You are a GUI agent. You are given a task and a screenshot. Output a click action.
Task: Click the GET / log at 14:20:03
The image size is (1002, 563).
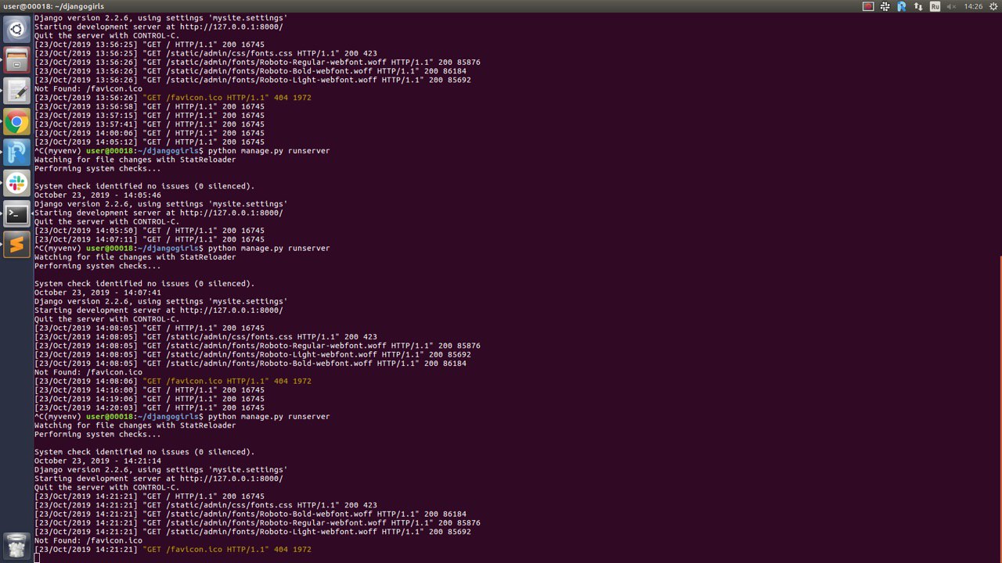(150, 408)
